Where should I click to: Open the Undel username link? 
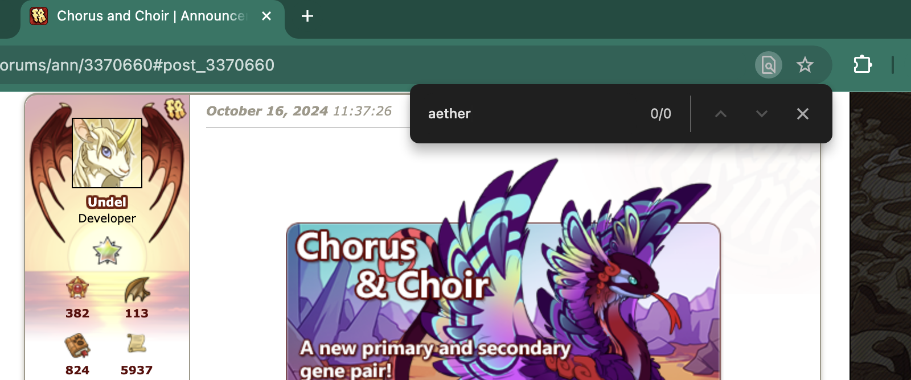(x=107, y=202)
